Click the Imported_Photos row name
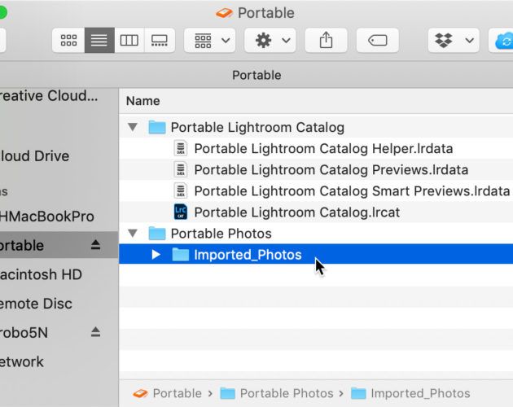The width and height of the screenshot is (513, 407). [248, 255]
